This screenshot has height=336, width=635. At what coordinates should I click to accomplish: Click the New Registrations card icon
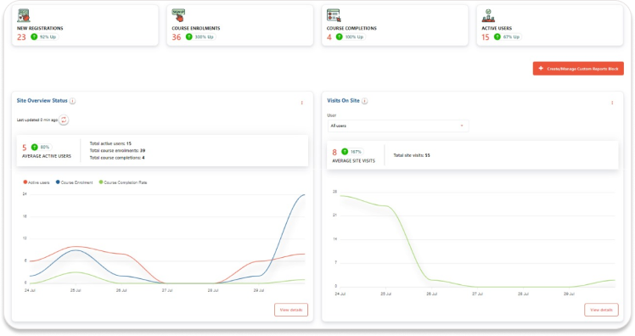tap(24, 15)
